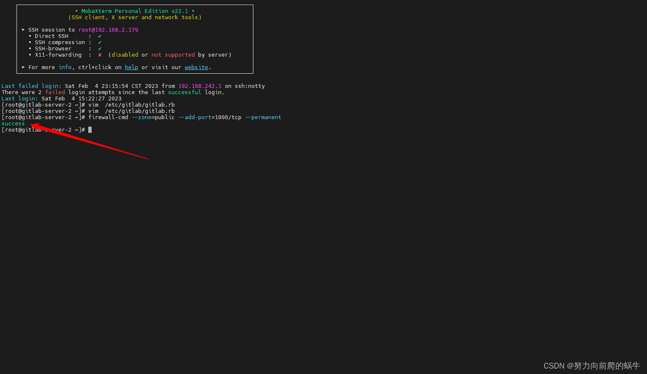Viewport: 647px width, 374px height.
Task: Click 'not supported' text in X11 row
Action: (173, 55)
